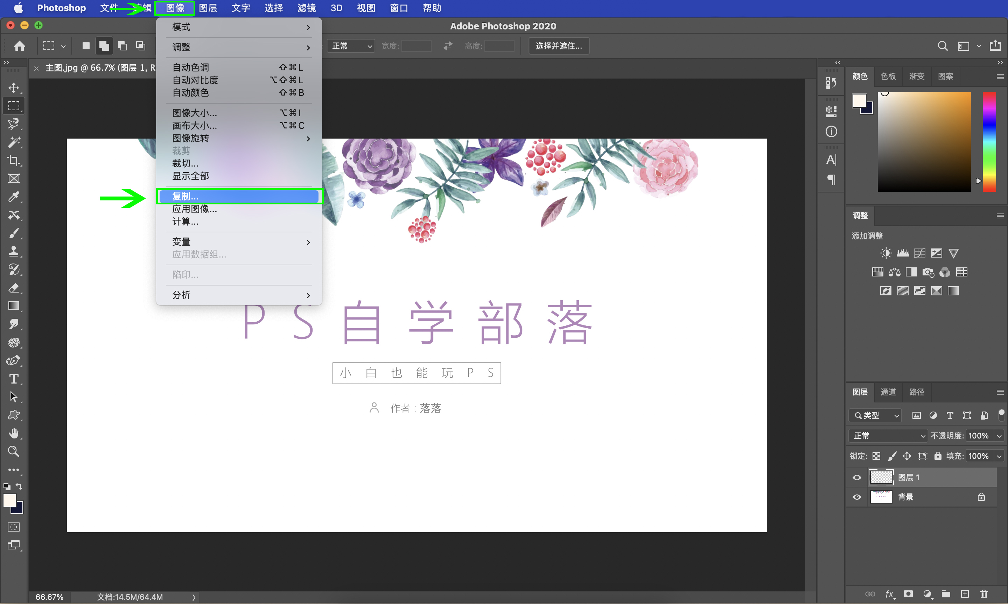1008x604 pixels.
Task: Select the Brush tool
Action: [14, 233]
